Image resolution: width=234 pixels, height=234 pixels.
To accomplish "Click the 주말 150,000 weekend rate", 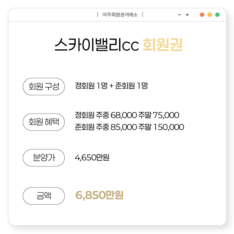I will click(x=161, y=127).
